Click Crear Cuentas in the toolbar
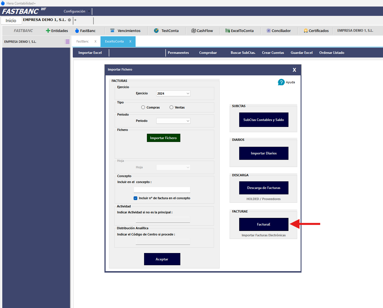383x308 pixels. coord(273,53)
